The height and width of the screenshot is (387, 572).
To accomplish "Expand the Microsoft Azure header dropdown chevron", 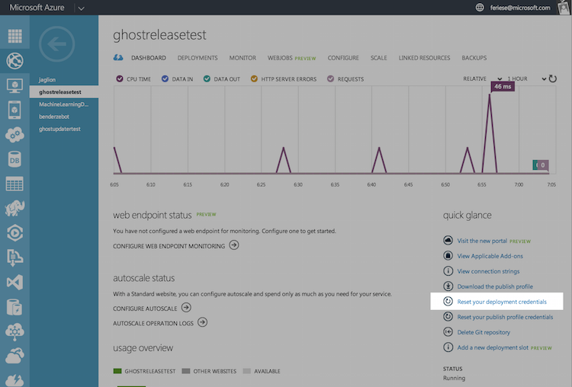I will 82,8.
